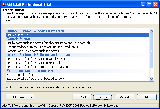Click scroll down arrow in format list
This screenshot has height=109, width=160.
coord(152,79)
